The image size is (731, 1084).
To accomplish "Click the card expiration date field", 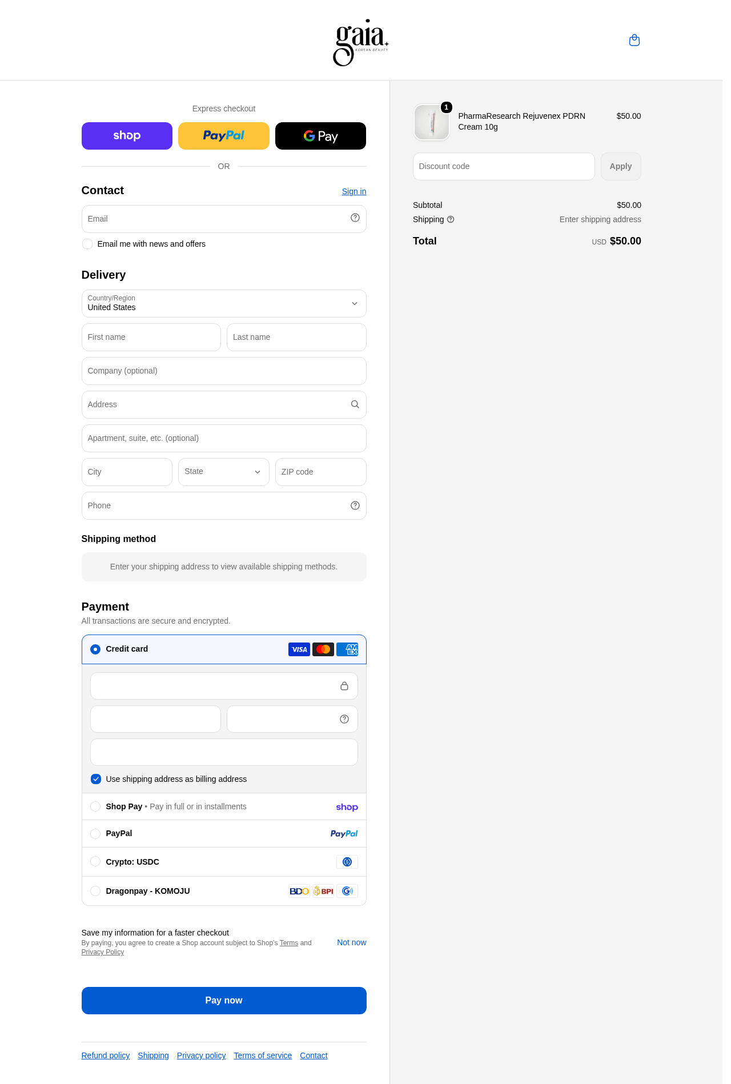I will (155, 719).
